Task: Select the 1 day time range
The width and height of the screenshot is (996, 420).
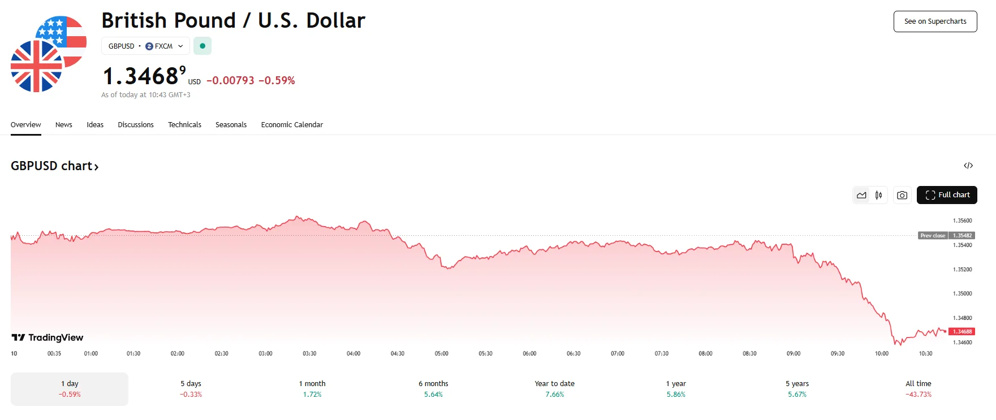Action: (x=70, y=388)
